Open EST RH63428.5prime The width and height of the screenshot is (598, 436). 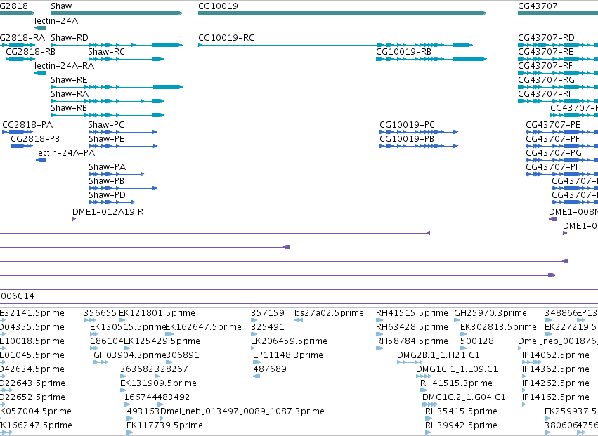[x=412, y=327]
